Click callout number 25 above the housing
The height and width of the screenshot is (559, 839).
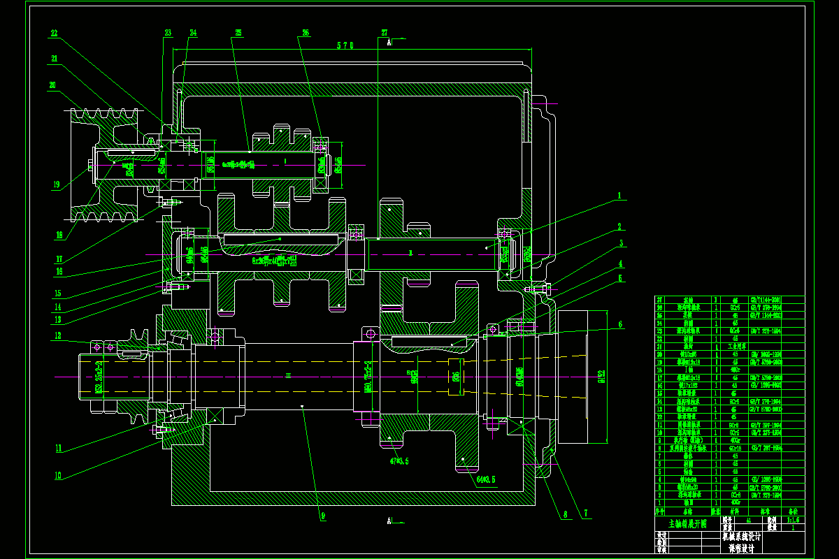click(x=238, y=33)
